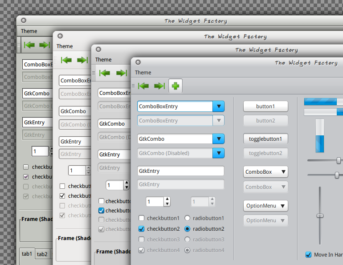Click the lower horizontal slider handle
This screenshot has width=343, height=265.
(x=337, y=175)
